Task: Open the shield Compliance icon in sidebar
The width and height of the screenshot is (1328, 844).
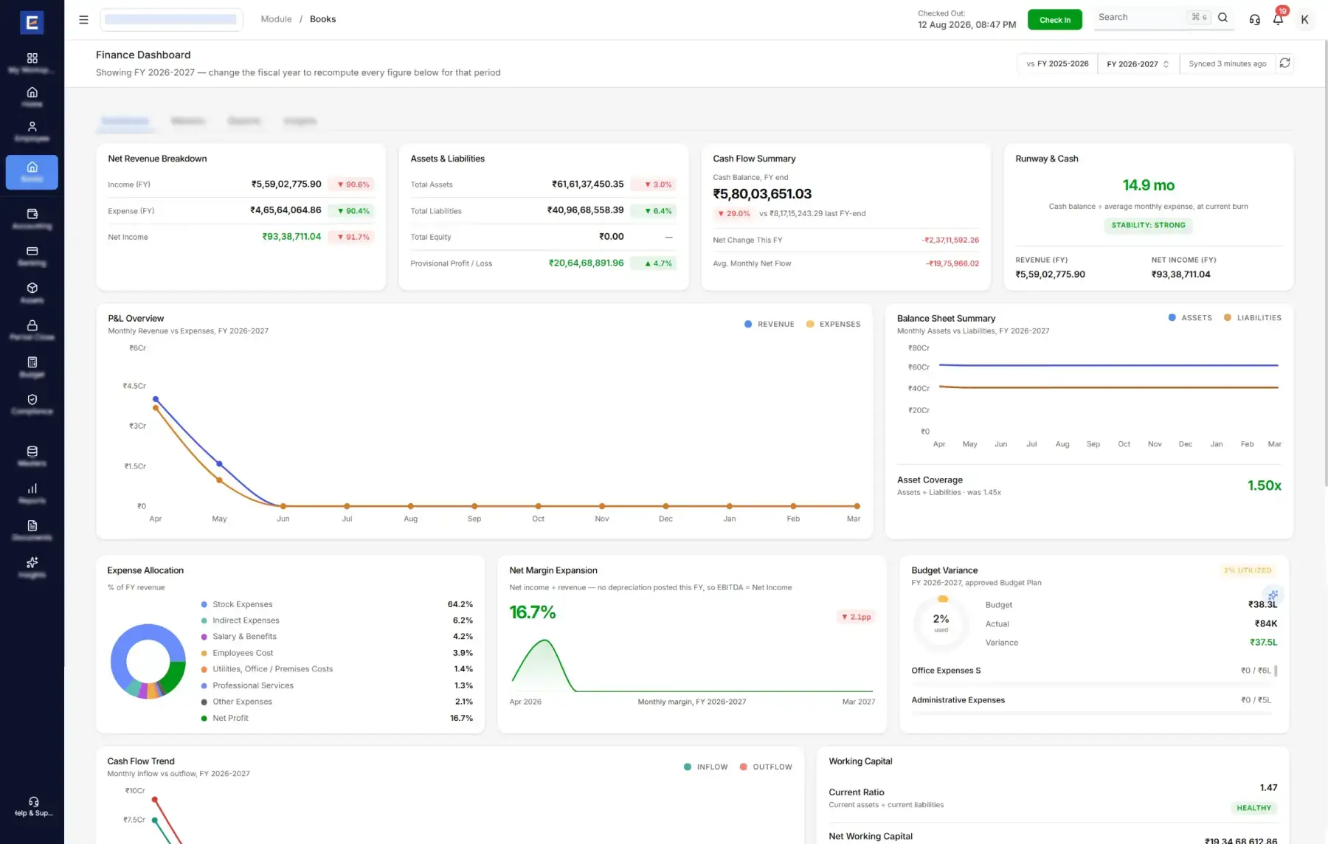Action: click(32, 399)
